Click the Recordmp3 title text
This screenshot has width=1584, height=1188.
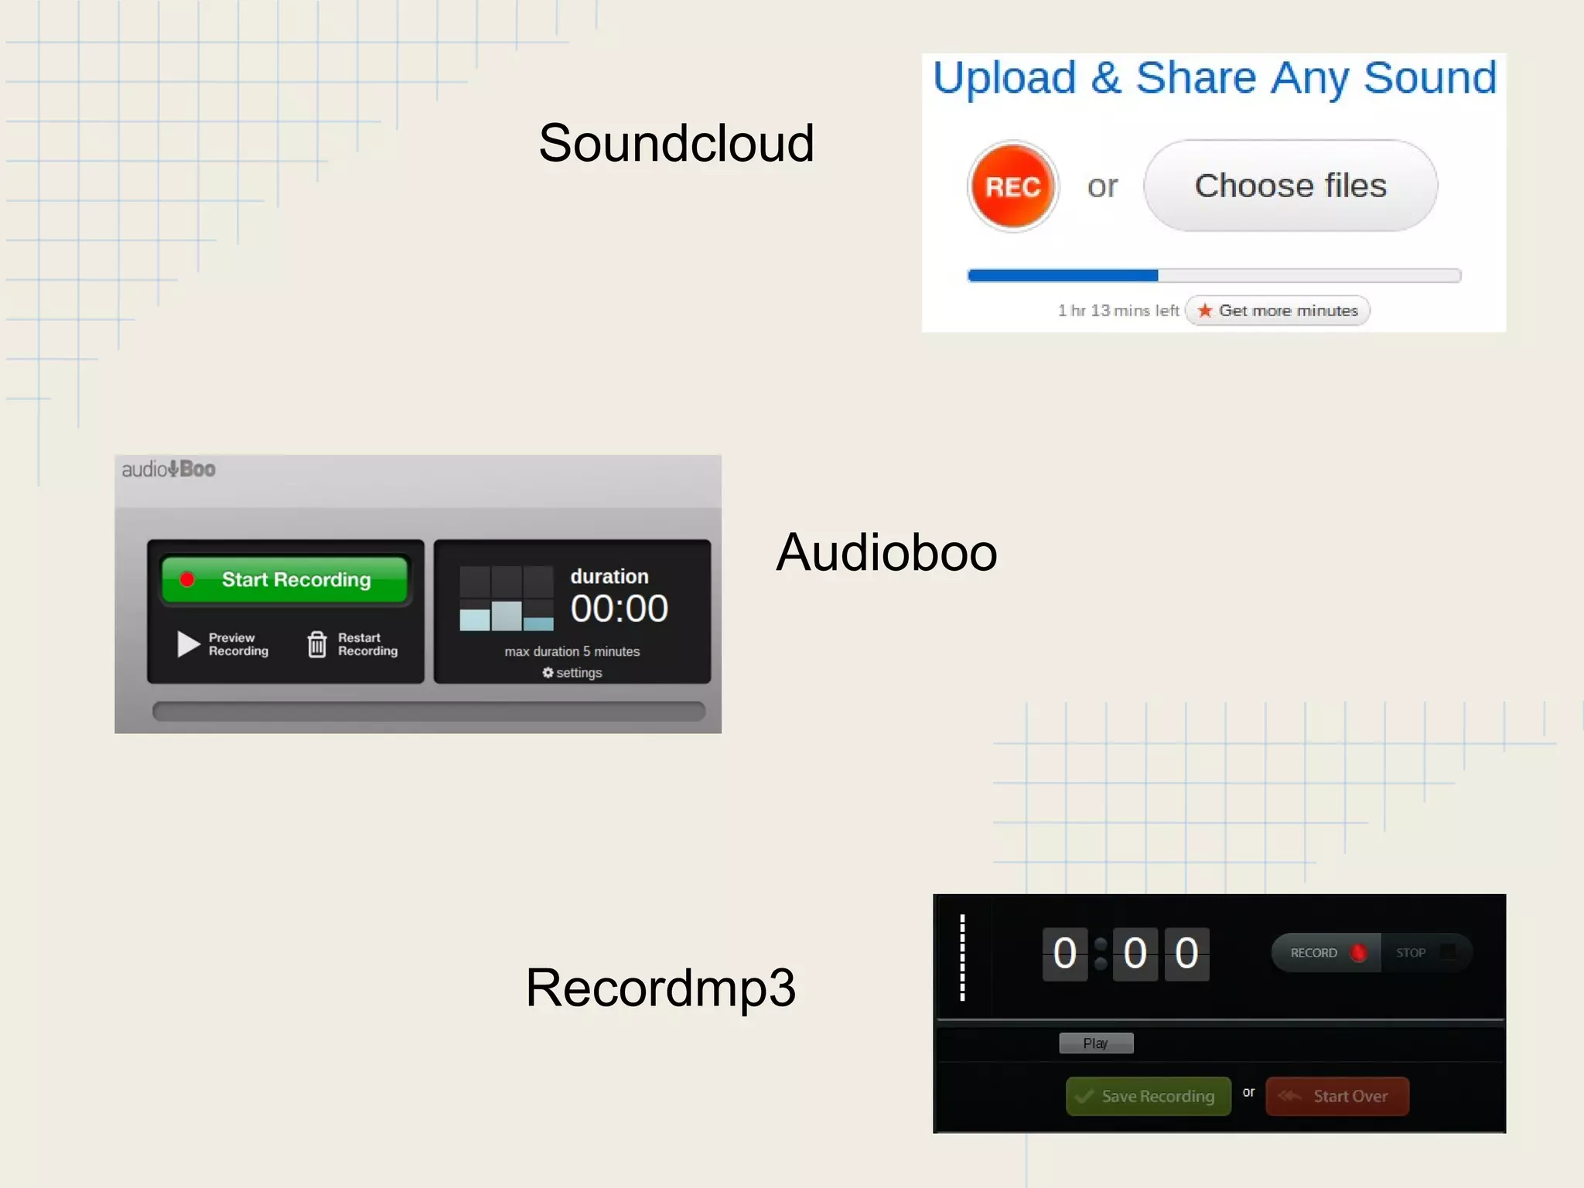pos(661,988)
